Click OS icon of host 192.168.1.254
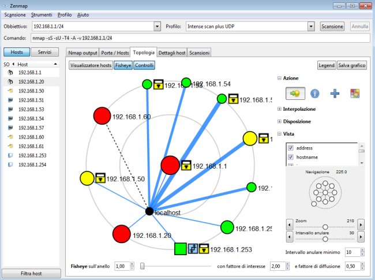Screen dimensions: 375x280 [x=10, y=165]
